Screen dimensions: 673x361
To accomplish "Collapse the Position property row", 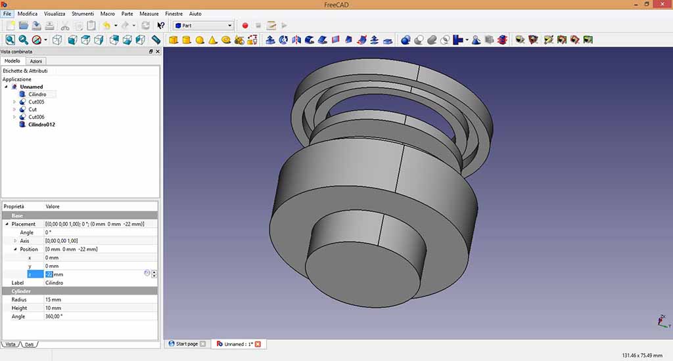I will (16, 249).
